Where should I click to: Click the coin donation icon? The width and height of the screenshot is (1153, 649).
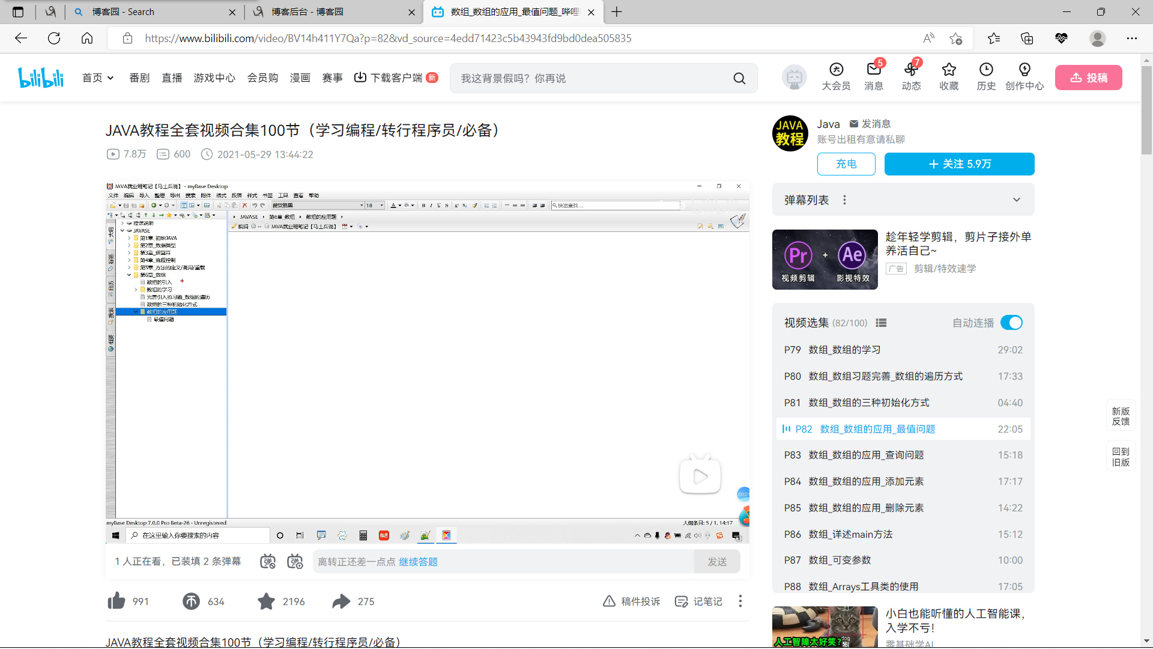pyautogui.click(x=191, y=601)
